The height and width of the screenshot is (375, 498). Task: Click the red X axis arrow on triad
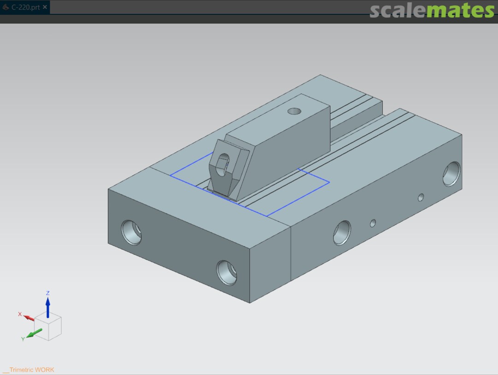[x=29, y=317]
